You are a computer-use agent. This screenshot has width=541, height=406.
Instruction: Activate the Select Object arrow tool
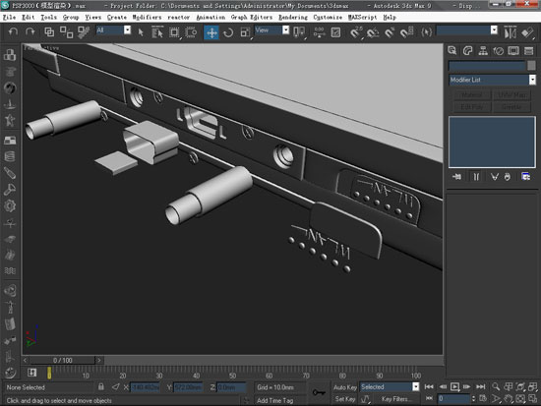click(x=141, y=32)
